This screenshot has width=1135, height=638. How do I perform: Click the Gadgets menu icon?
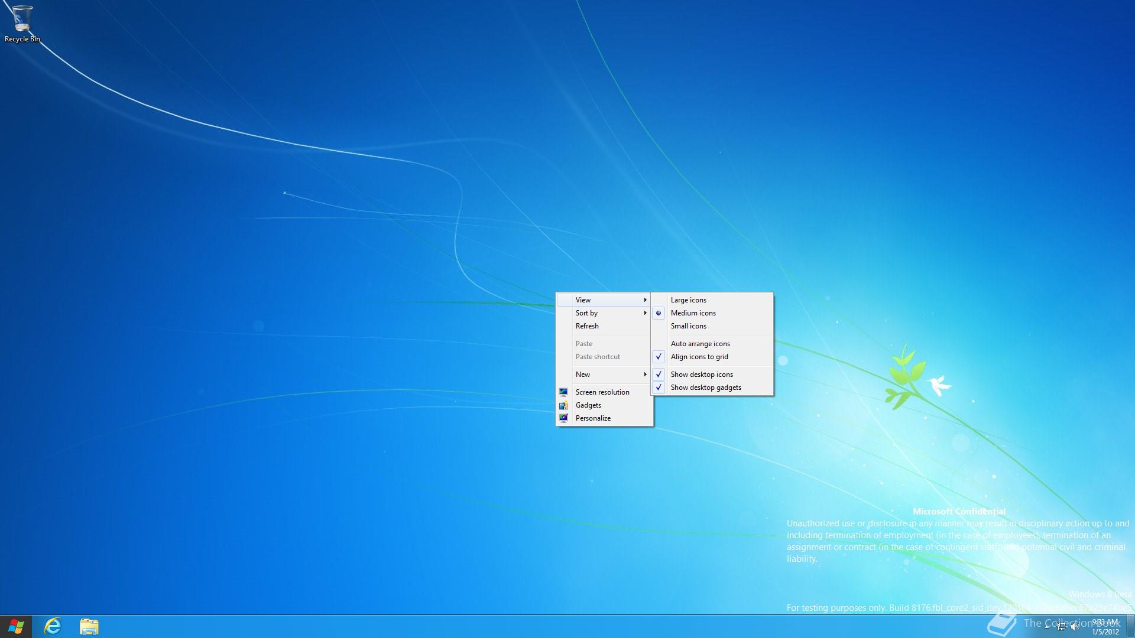[563, 405]
